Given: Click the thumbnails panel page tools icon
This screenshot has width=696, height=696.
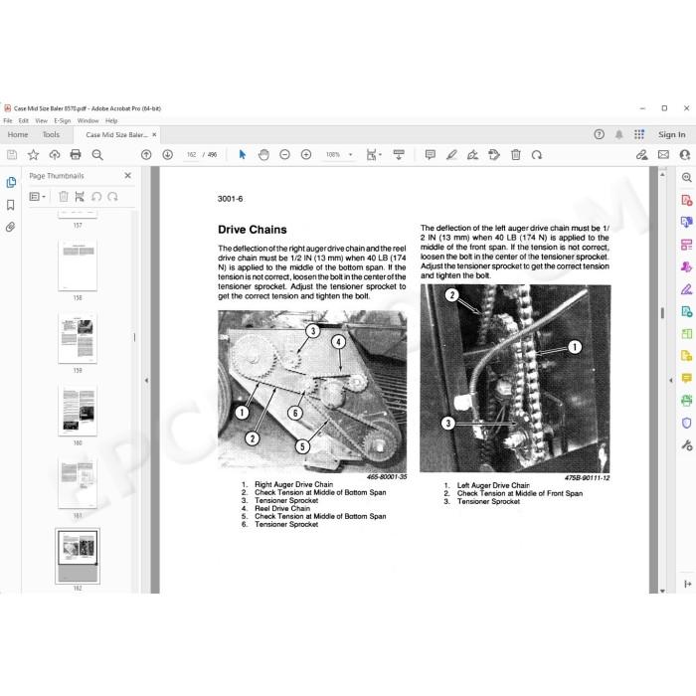Looking at the screenshot, I should [80, 196].
